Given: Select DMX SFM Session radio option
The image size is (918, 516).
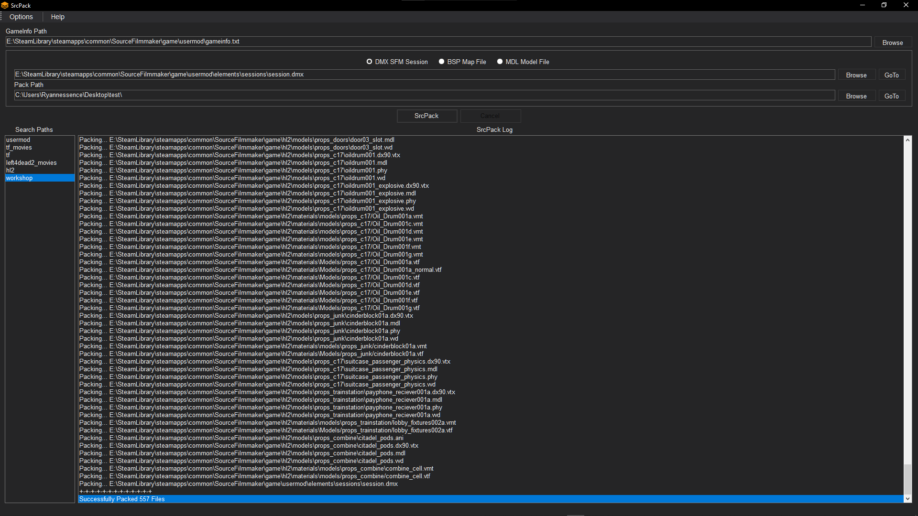Looking at the screenshot, I should pos(397,62).
